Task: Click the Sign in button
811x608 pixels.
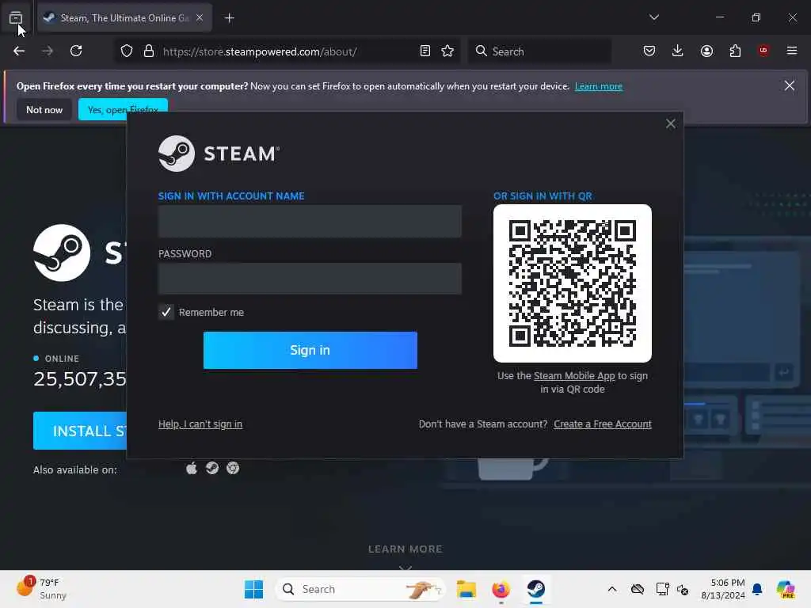Action: (x=310, y=351)
